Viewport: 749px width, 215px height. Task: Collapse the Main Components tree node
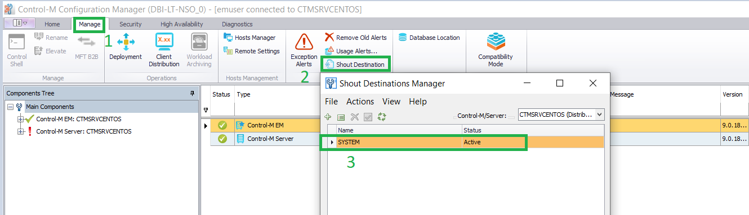tap(11, 107)
